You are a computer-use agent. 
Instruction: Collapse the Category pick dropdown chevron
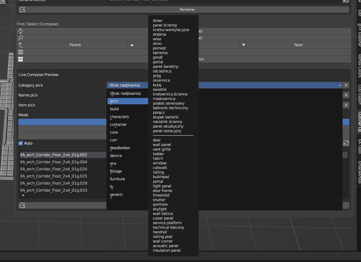click(x=340, y=85)
